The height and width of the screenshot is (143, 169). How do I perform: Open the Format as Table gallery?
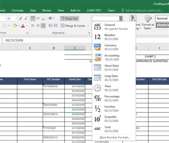click(148, 22)
